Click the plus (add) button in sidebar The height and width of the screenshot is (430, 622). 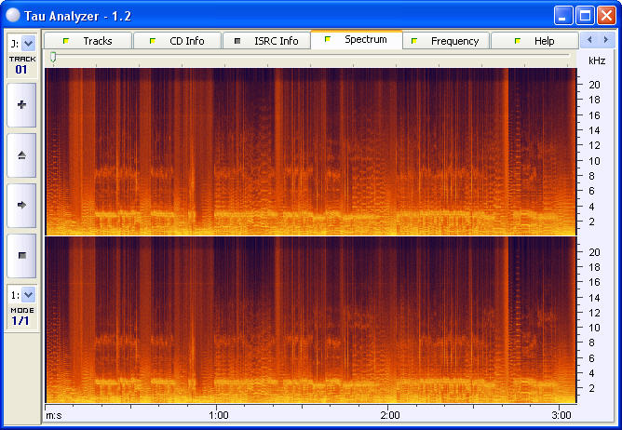[21, 105]
